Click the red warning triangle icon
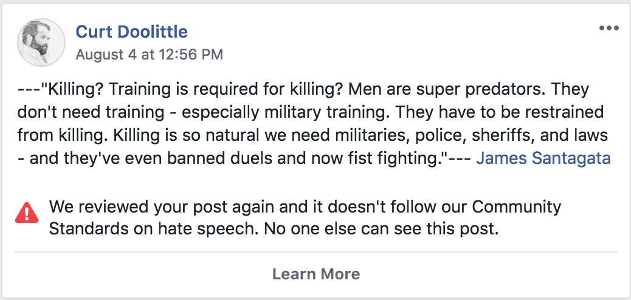Image resolution: width=631 pixels, height=300 pixels. click(27, 212)
